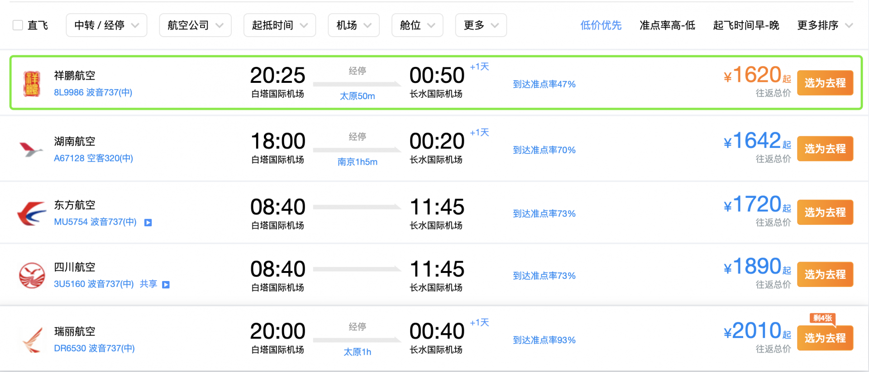The height and width of the screenshot is (372, 869).
Task: Select 瑞丽航空 ¥2010 flight as outbound
Action: [x=825, y=338]
